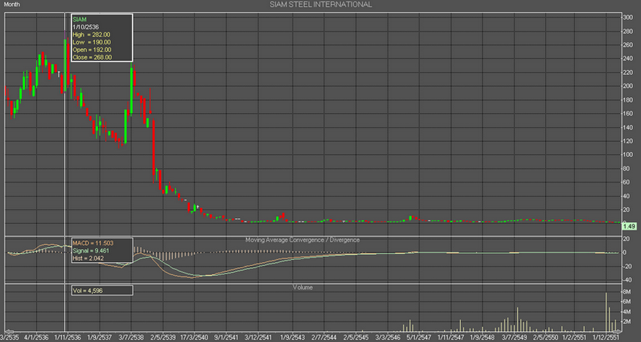
Task: Click the 300 price axis label
Action: coord(628,17)
